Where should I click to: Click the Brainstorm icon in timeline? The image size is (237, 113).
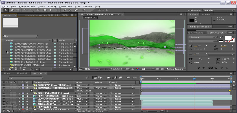(x=128, y=78)
